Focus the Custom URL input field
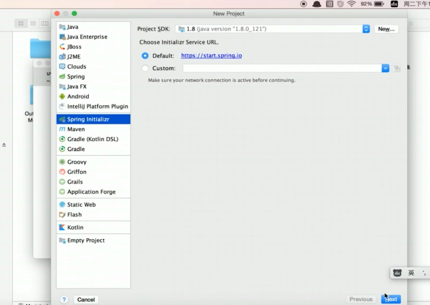The image size is (430, 305). tap(282, 68)
